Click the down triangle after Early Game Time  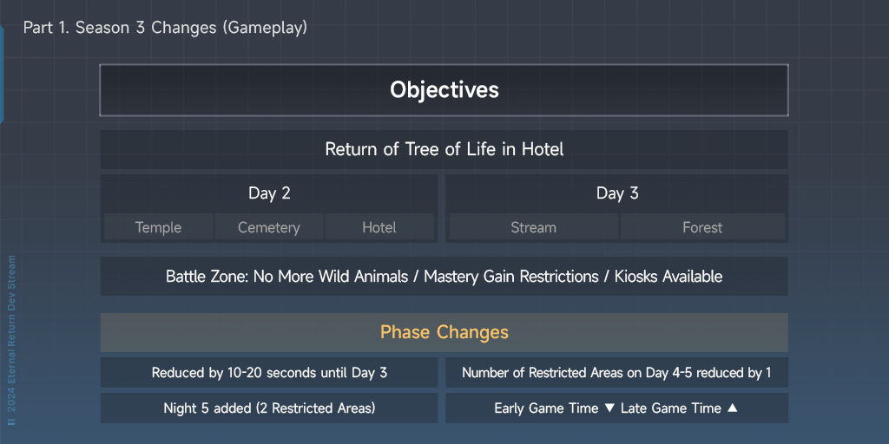click(x=609, y=408)
